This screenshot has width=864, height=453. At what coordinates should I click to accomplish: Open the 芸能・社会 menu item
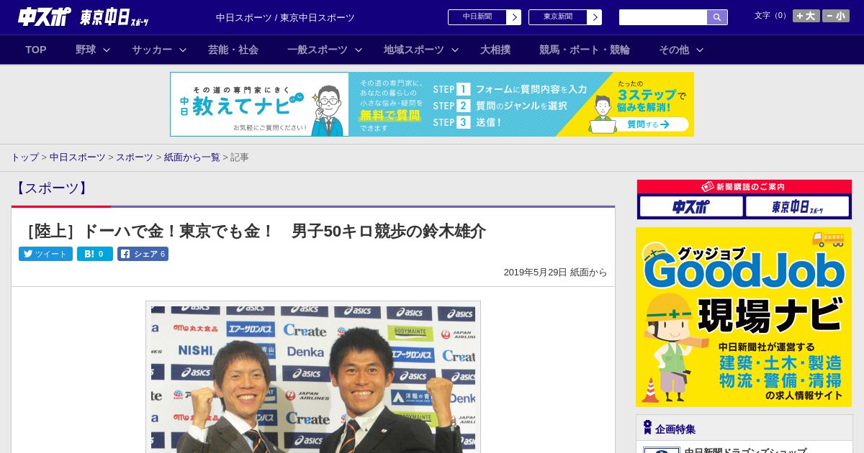[233, 50]
